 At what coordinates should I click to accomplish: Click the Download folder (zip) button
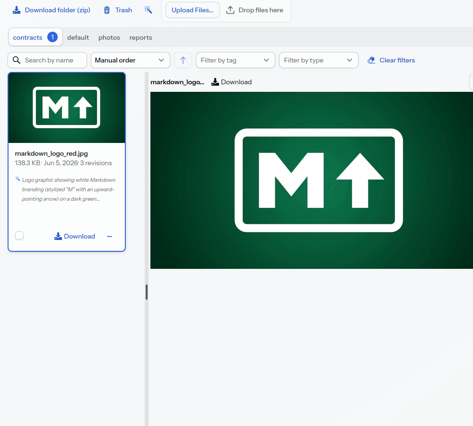coord(51,10)
